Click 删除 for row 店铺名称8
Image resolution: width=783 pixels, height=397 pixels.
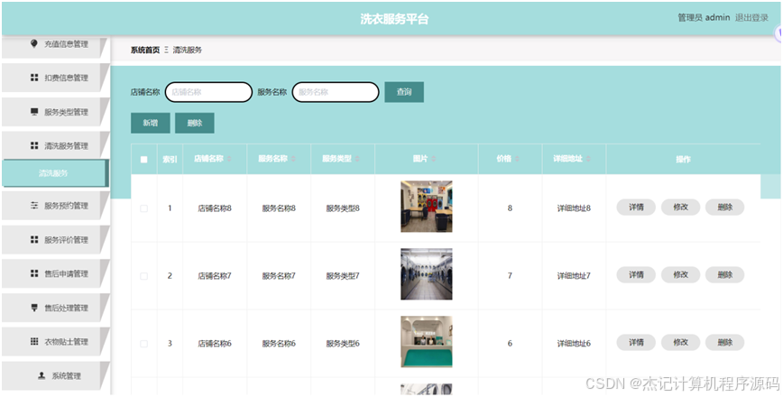[x=725, y=207]
